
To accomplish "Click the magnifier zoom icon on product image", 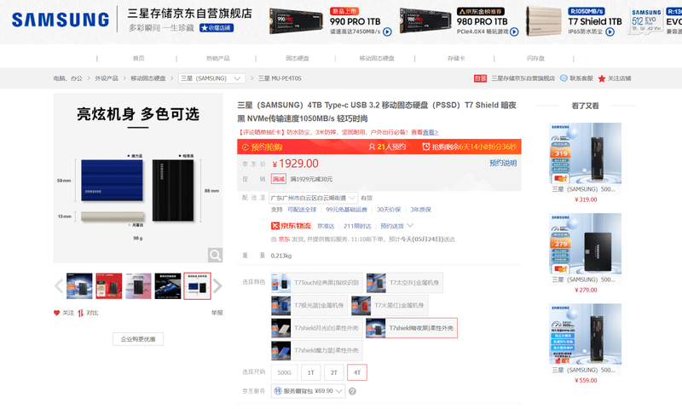I will (x=215, y=255).
